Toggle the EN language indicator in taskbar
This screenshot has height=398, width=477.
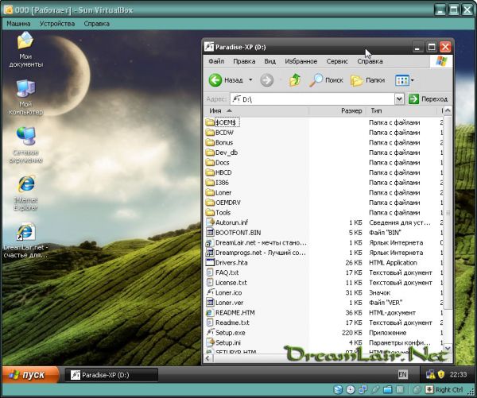403,374
